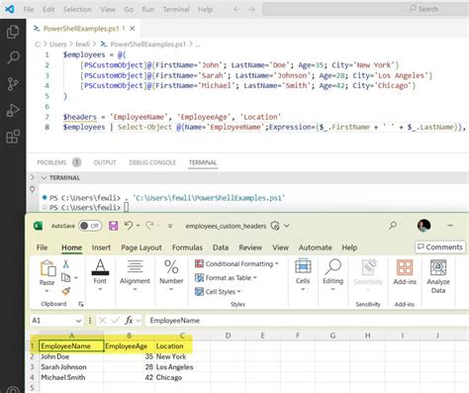Image resolution: width=469 pixels, height=393 pixels.
Task: Switch to the PROBLEMS panel tab
Action: tap(51, 162)
